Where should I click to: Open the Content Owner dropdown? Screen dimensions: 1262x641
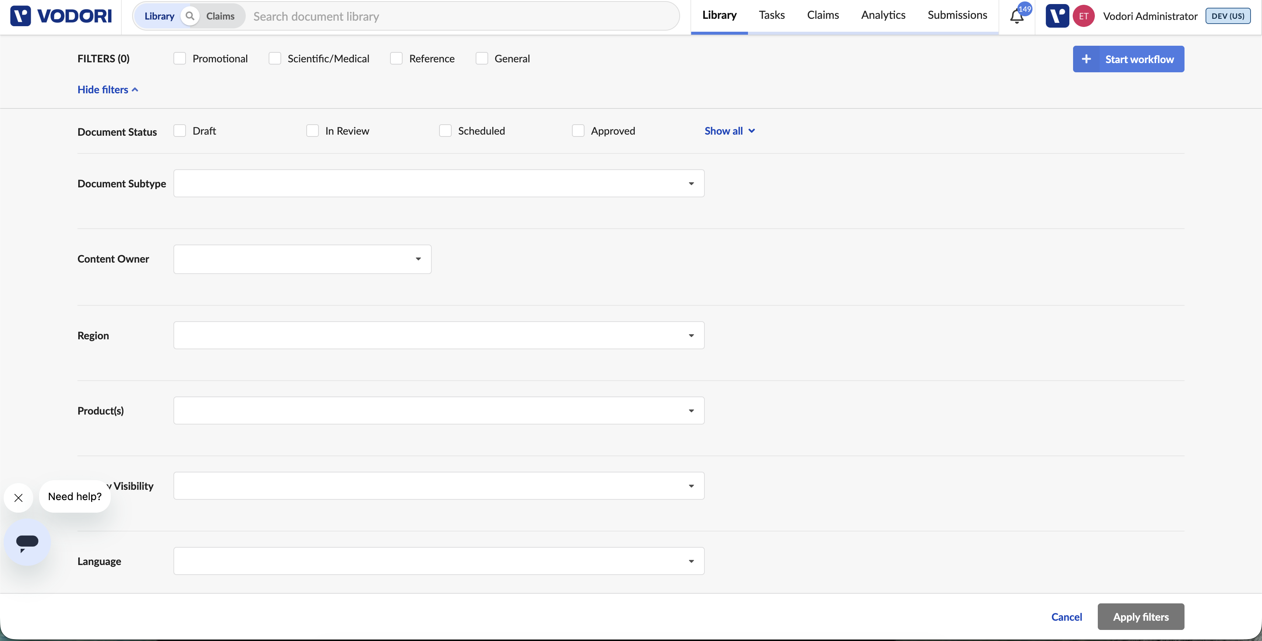pyautogui.click(x=302, y=259)
